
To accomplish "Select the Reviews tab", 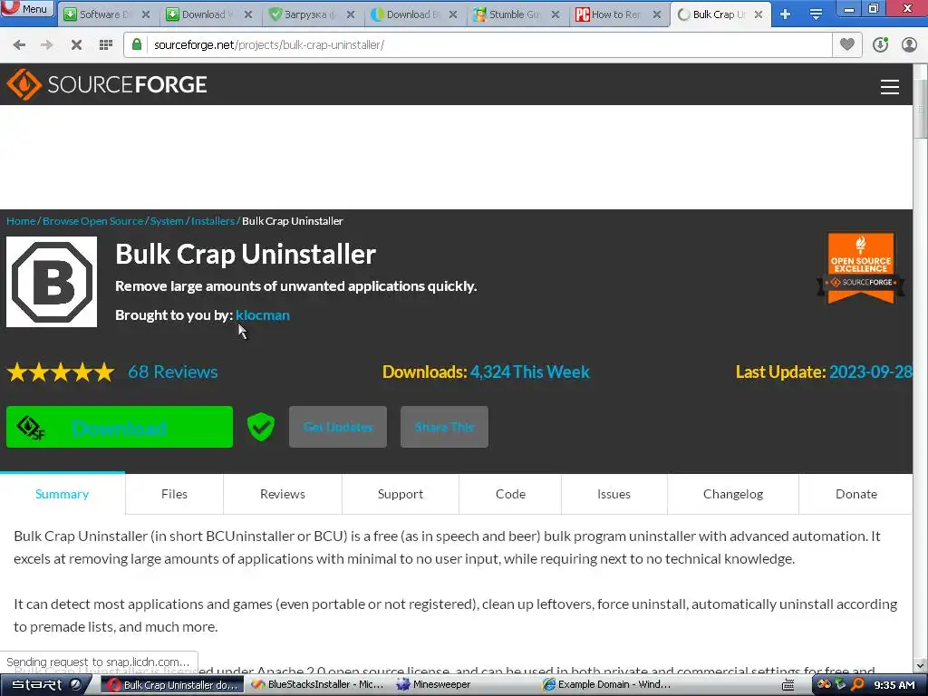I will (283, 494).
